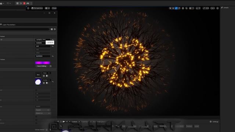Screen dimensions: 235x132
Task: Open the Show flags menu
Action: 54,8
